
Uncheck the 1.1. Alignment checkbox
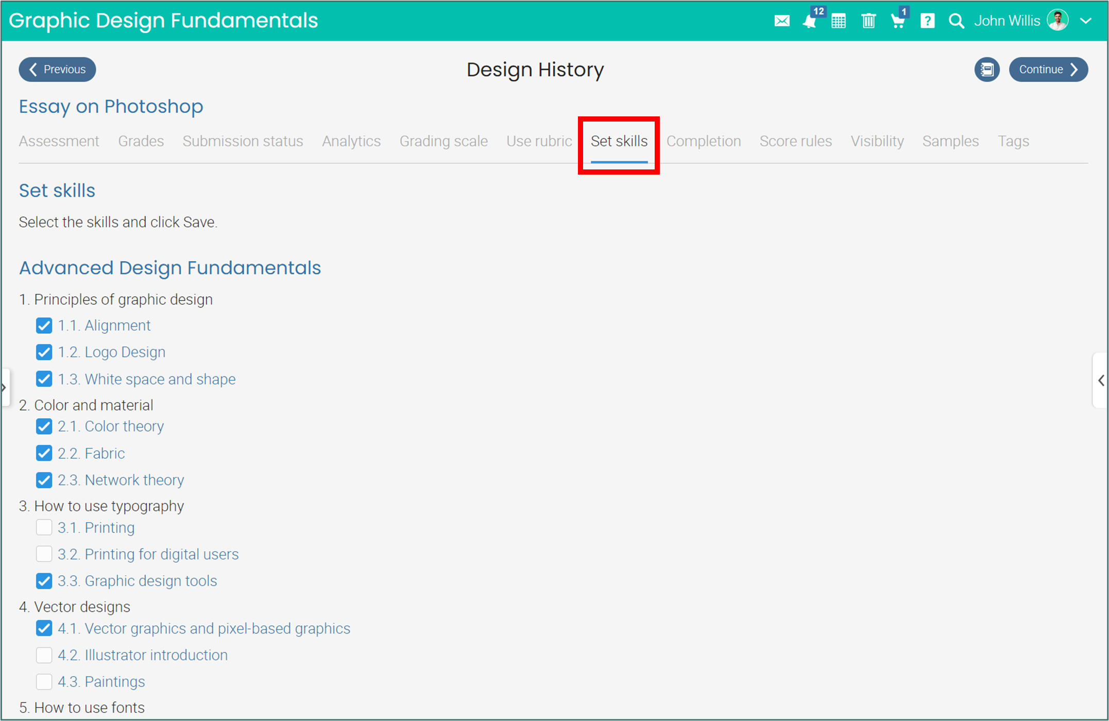click(x=44, y=325)
